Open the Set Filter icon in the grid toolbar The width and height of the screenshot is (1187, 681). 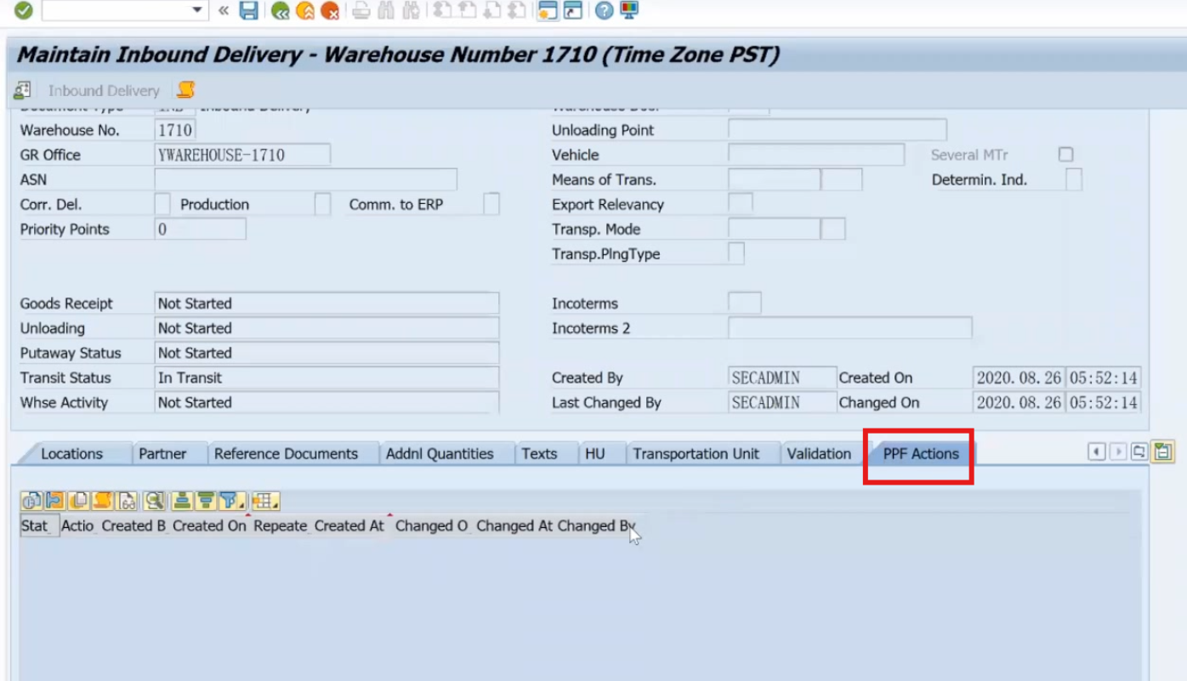tap(225, 501)
